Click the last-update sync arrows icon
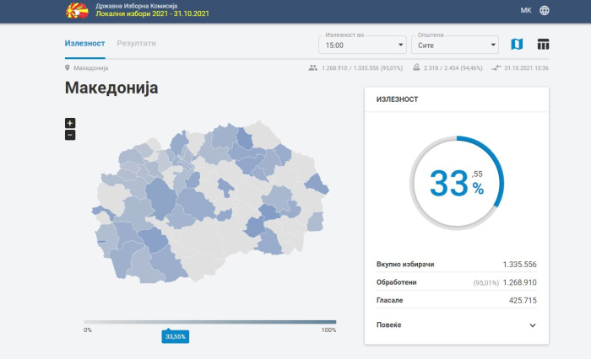The height and width of the screenshot is (359, 591). [495, 68]
